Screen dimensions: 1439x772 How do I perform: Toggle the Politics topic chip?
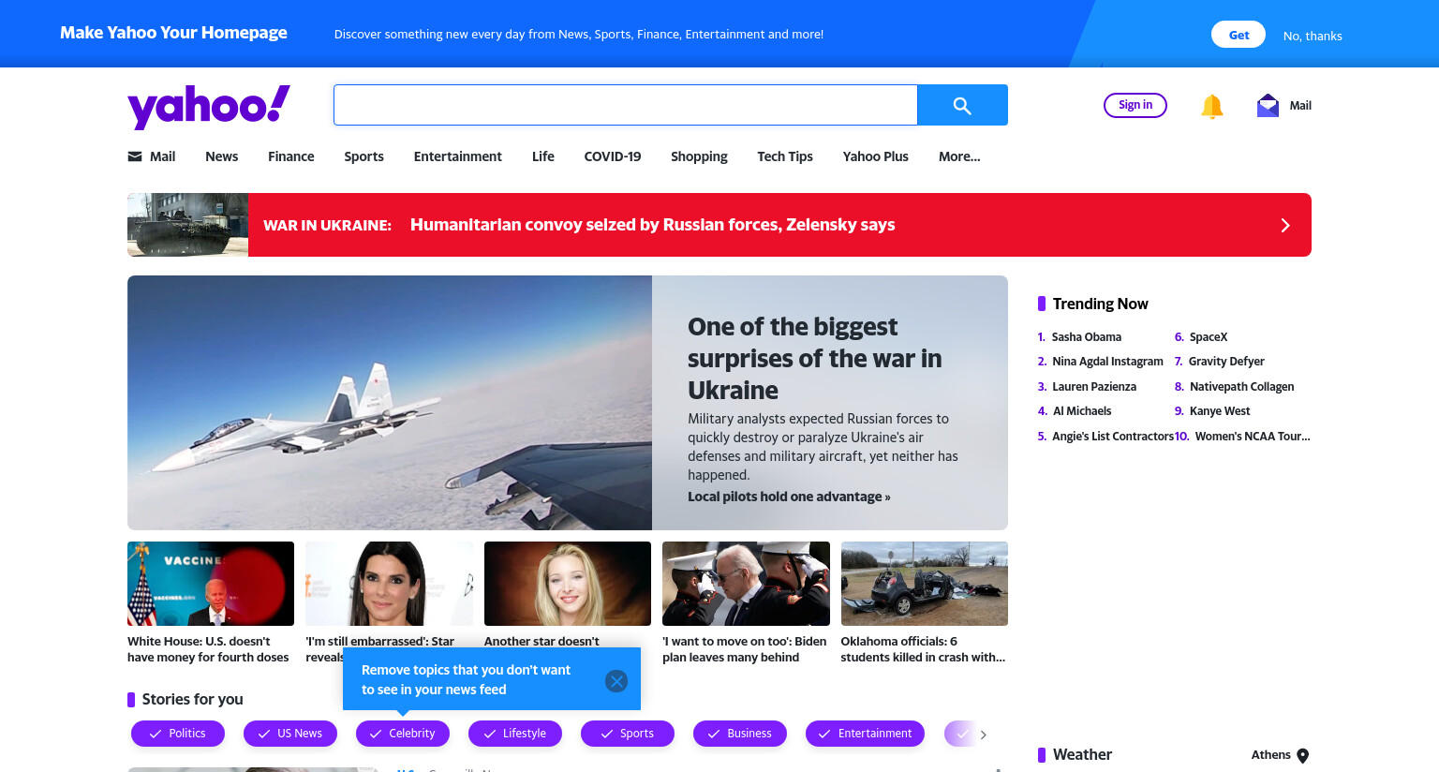pos(178,734)
